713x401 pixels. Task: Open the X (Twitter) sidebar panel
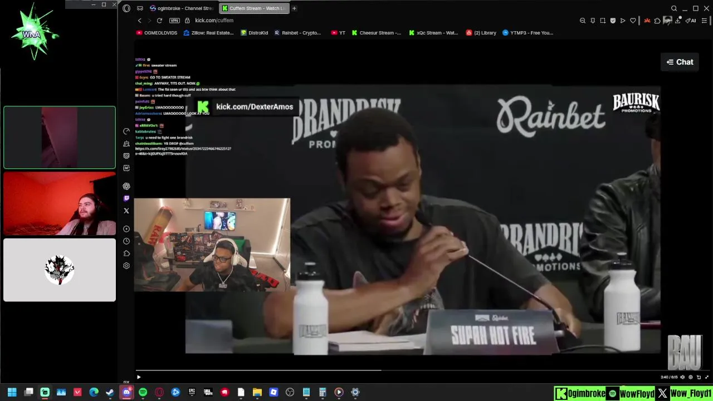coord(126,211)
